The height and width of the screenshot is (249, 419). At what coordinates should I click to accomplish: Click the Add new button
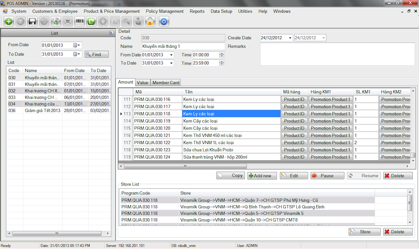[x=262, y=176]
